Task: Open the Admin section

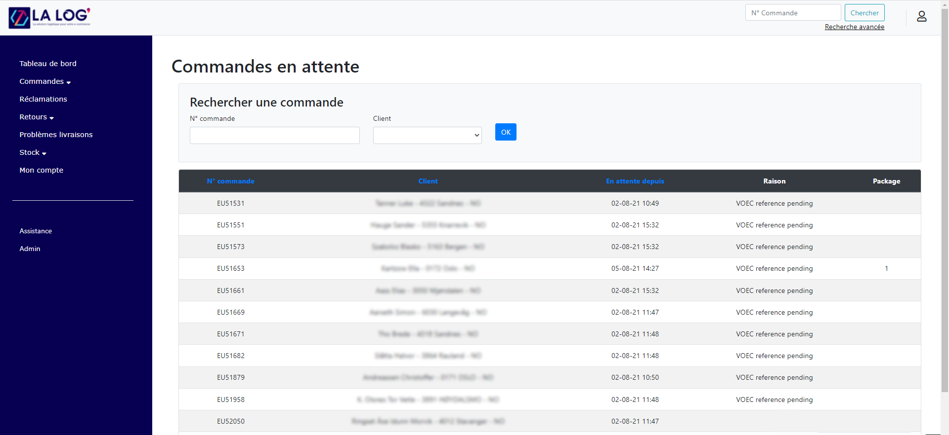Action: pyautogui.click(x=30, y=249)
